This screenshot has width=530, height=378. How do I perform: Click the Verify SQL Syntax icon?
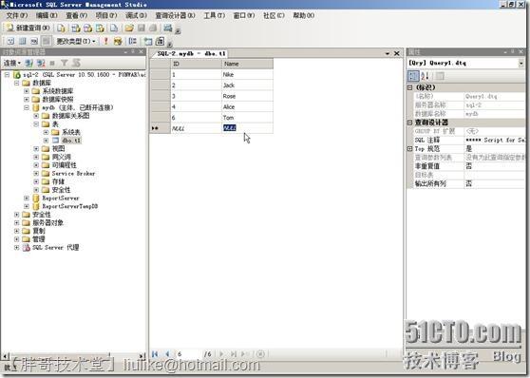(118, 41)
